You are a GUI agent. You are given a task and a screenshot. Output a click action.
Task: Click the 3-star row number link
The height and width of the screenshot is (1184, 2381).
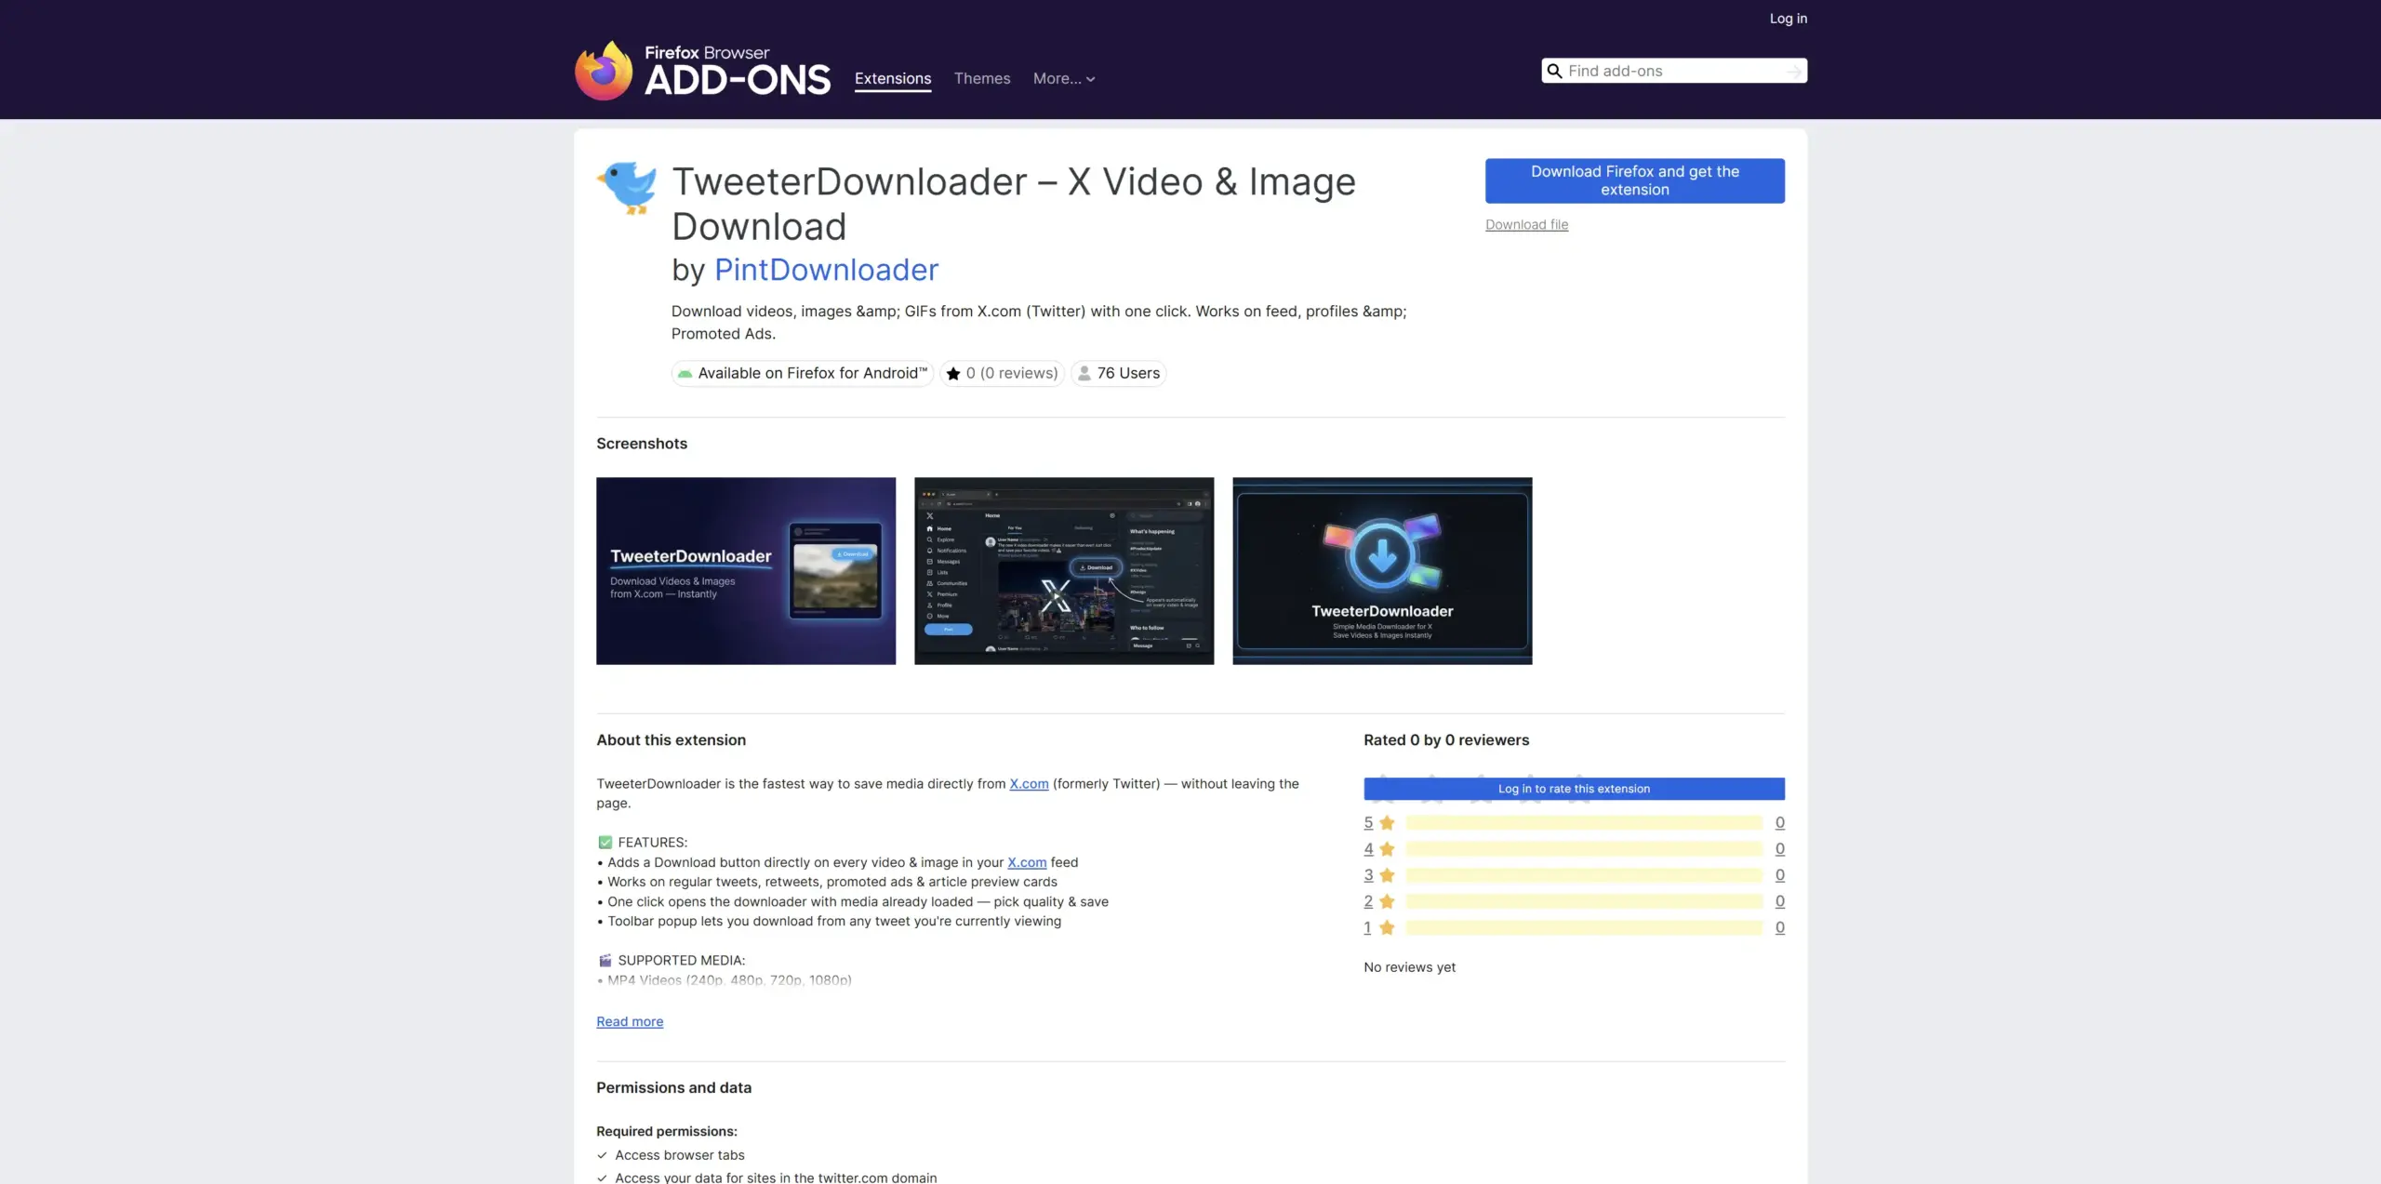tap(1368, 875)
